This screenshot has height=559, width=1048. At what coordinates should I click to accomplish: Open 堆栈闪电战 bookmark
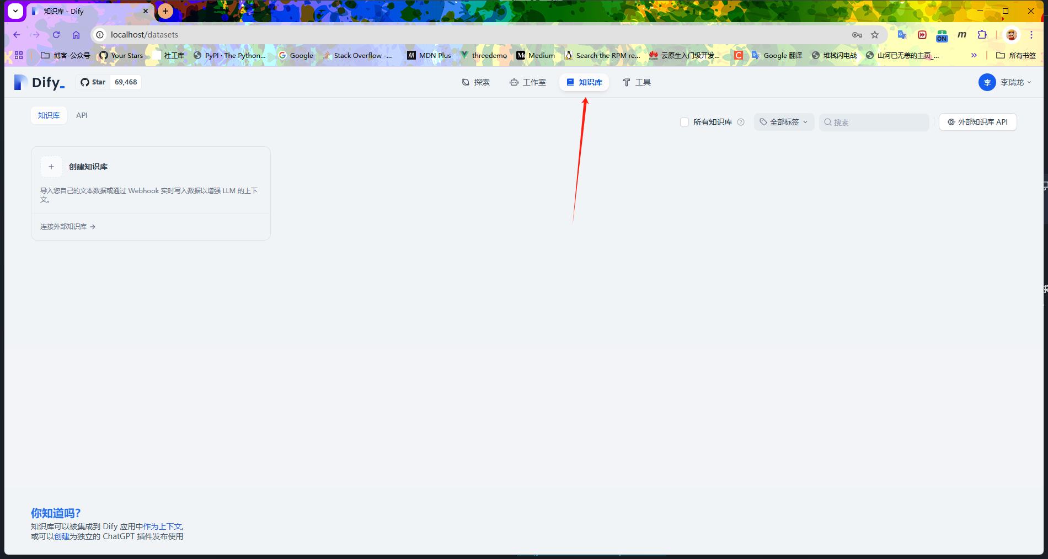pyautogui.click(x=835, y=55)
